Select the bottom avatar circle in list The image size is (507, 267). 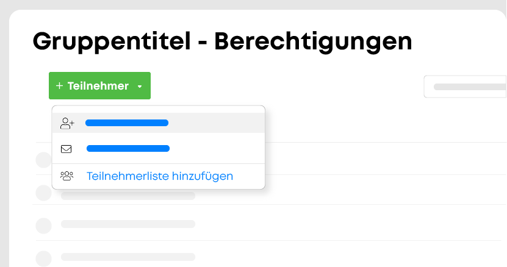click(44, 258)
